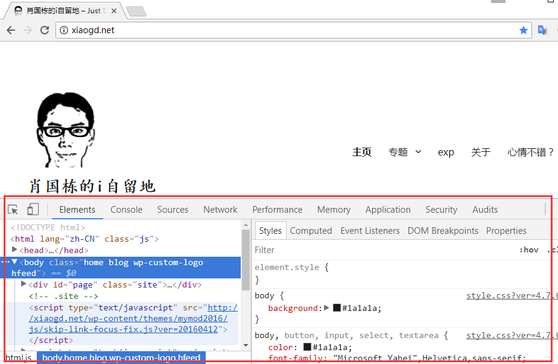Click the browser back arrow
Image resolution: width=558 pixels, height=364 pixels.
point(11,30)
